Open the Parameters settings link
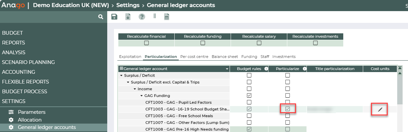 coord(32,112)
